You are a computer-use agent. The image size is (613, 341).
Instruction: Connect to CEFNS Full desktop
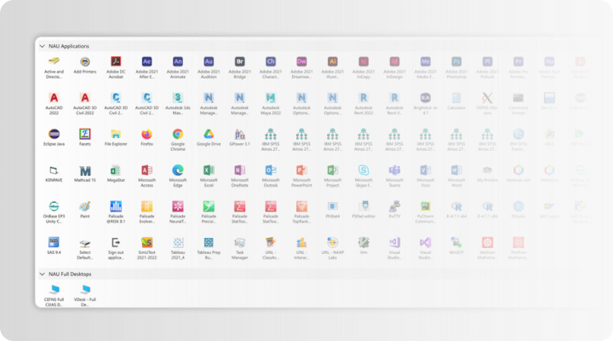point(54,290)
